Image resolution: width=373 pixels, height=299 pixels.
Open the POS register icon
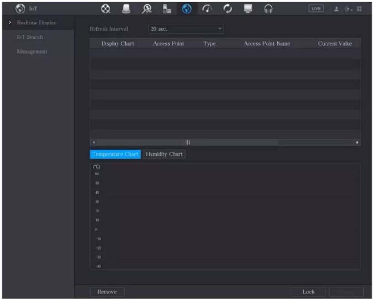click(x=167, y=9)
